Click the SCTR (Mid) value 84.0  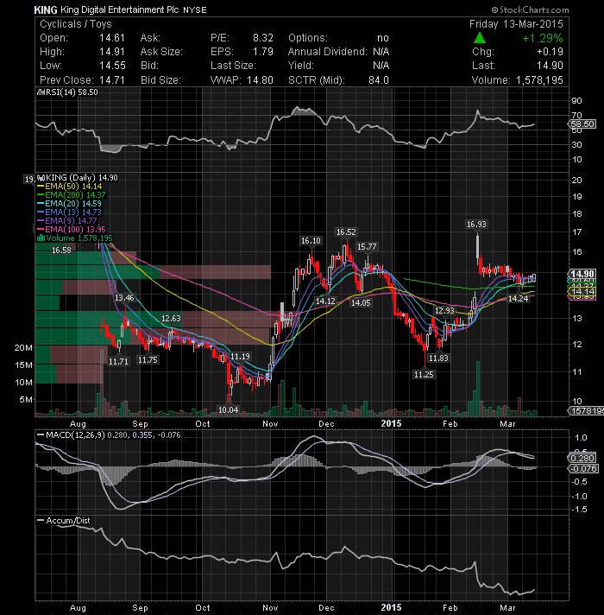(x=379, y=80)
